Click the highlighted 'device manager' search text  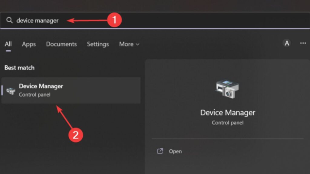(x=37, y=20)
